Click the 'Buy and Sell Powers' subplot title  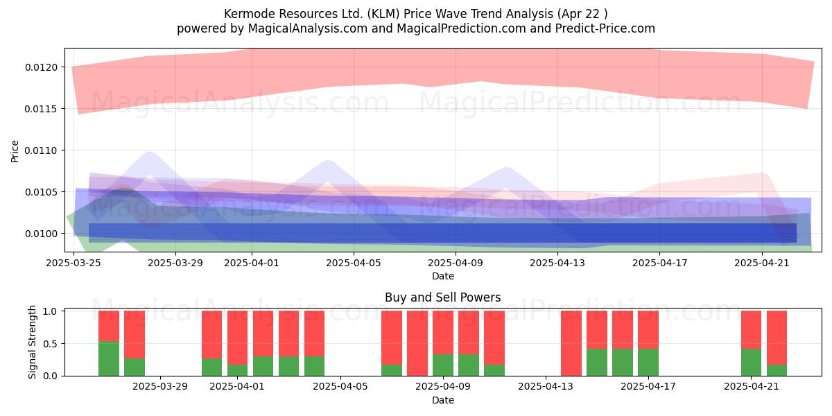pyautogui.click(x=443, y=297)
